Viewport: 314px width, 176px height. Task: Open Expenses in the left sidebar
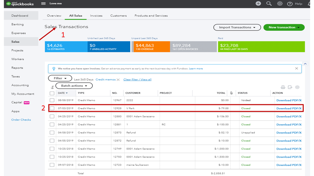coord(19,33)
